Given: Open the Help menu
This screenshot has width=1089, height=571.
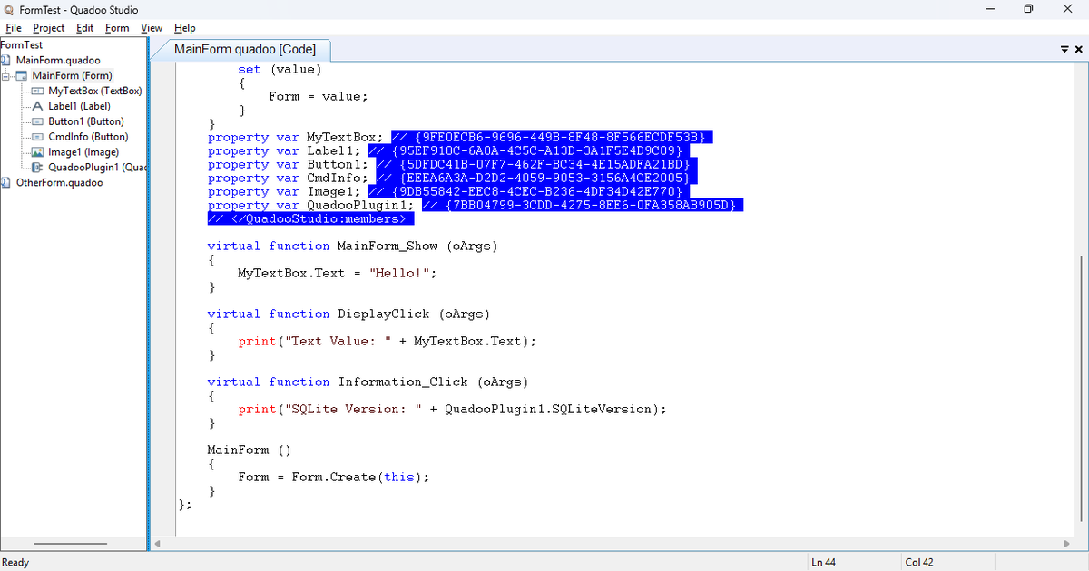Looking at the screenshot, I should [184, 28].
